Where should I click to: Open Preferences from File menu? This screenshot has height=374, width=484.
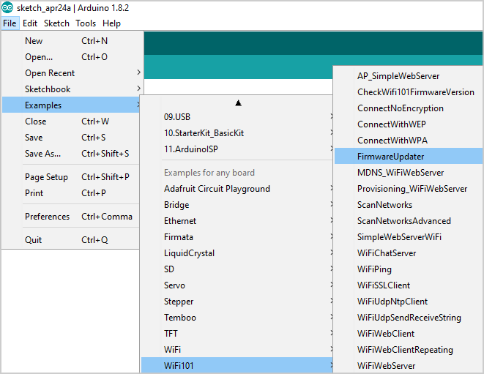(72, 217)
